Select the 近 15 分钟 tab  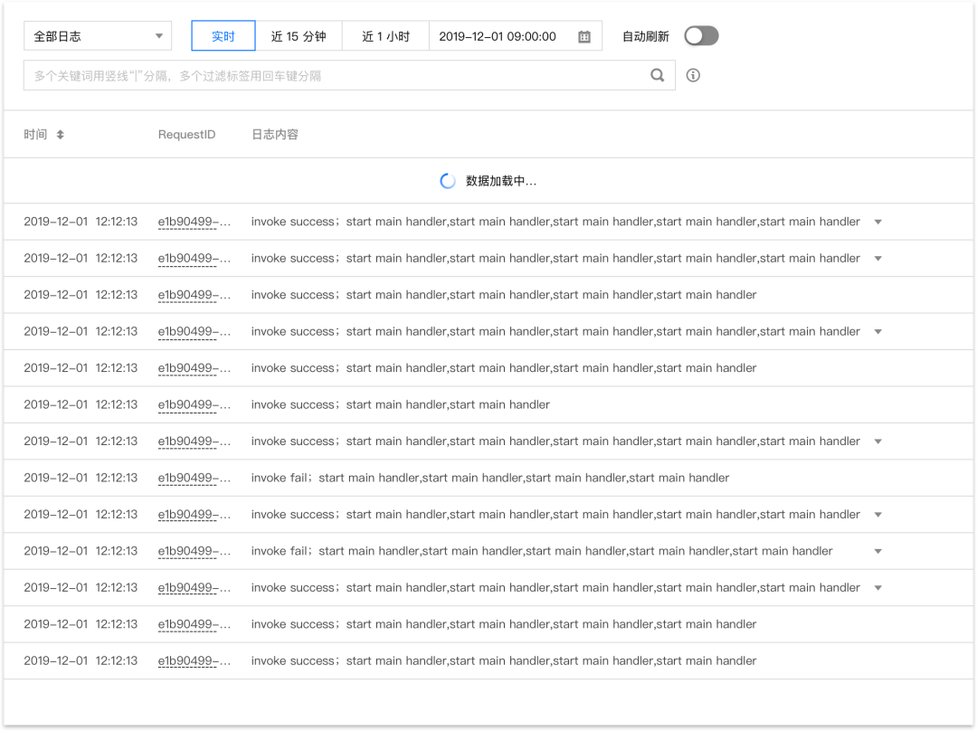[x=299, y=36]
